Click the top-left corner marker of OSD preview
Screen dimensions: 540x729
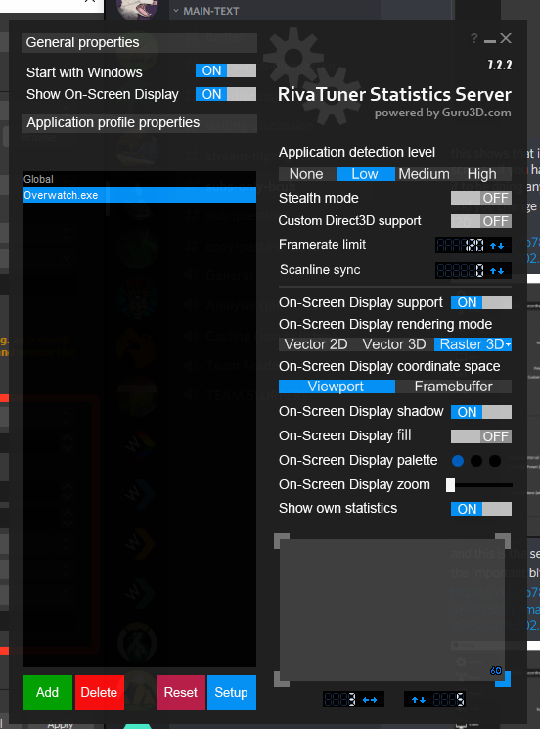pyautogui.click(x=282, y=541)
